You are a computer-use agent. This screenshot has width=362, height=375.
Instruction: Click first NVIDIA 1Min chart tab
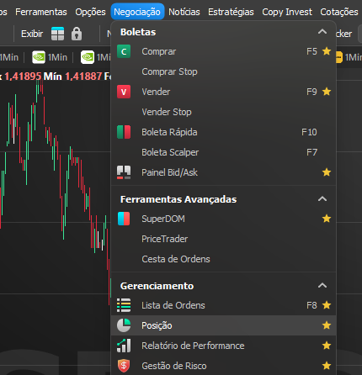click(x=50, y=57)
